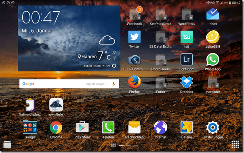This screenshot has width=244, height=153.
Task: Switch to the second home page indicator
Action: [129, 145]
